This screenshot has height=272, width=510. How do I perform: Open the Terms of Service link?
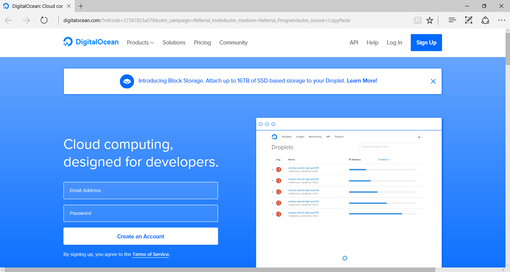pyautogui.click(x=150, y=254)
